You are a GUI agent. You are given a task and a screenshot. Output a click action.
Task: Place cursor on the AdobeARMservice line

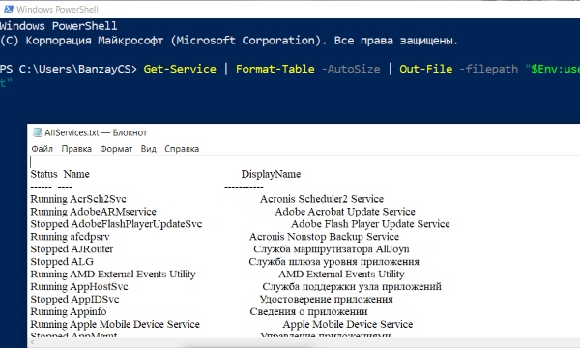coord(222,212)
